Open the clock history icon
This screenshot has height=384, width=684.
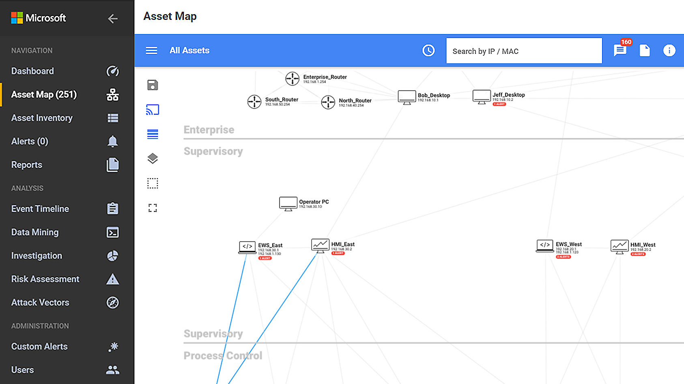click(x=428, y=51)
